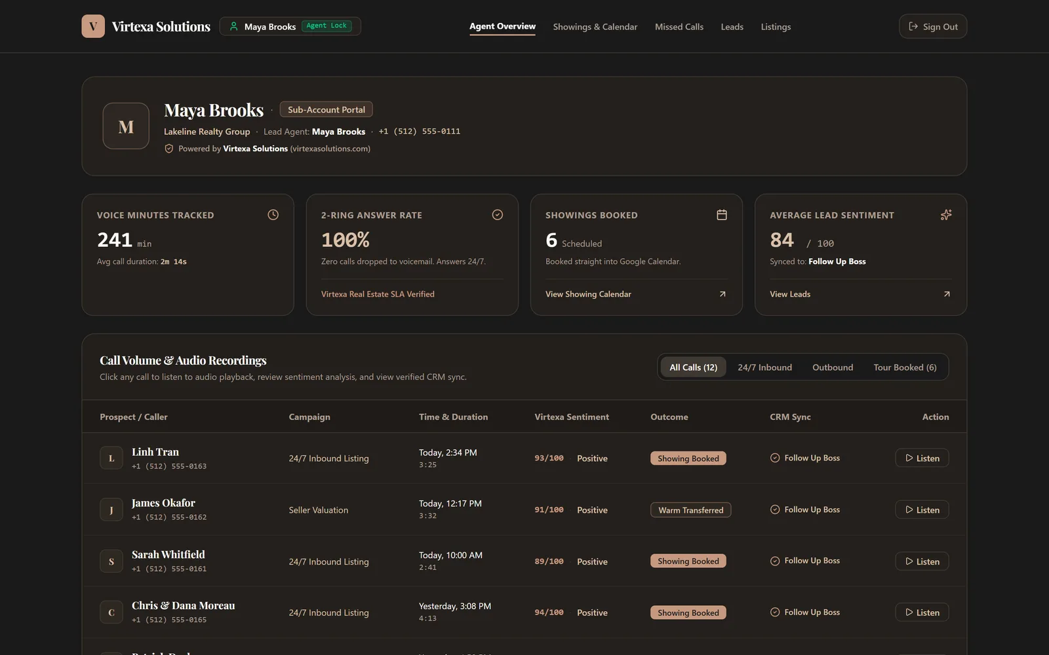Click the user icon beside Maya Brooks
Viewport: 1049px width, 655px height.
[233, 26]
